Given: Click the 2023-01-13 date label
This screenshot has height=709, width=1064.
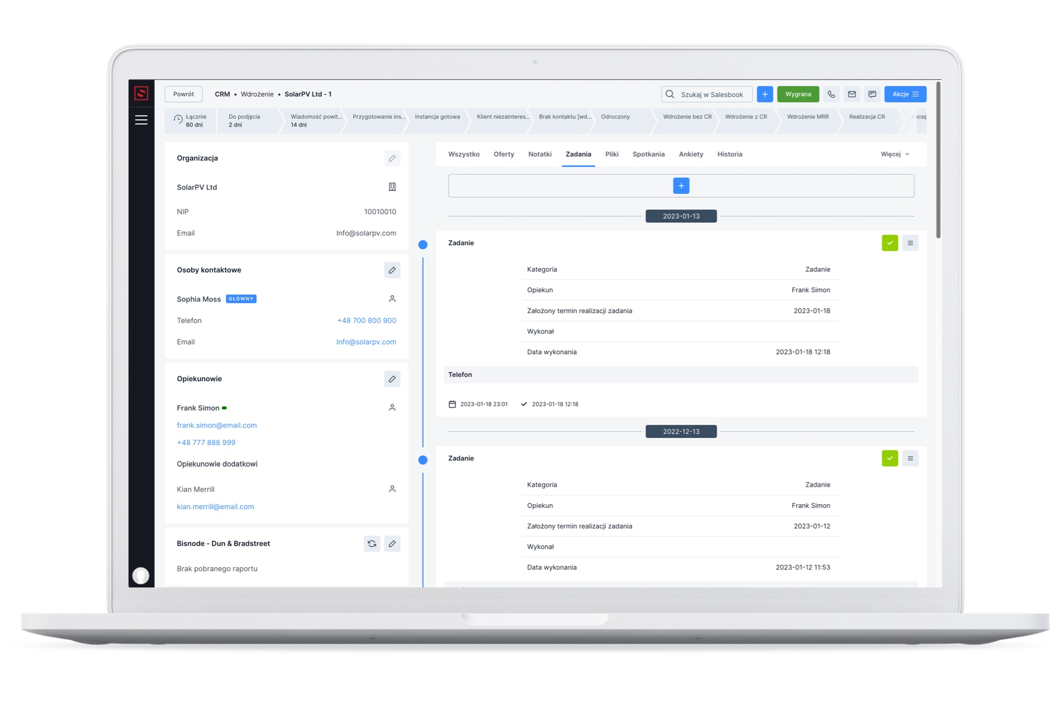Looking at the screenshot, I should [x=681, y=216].
